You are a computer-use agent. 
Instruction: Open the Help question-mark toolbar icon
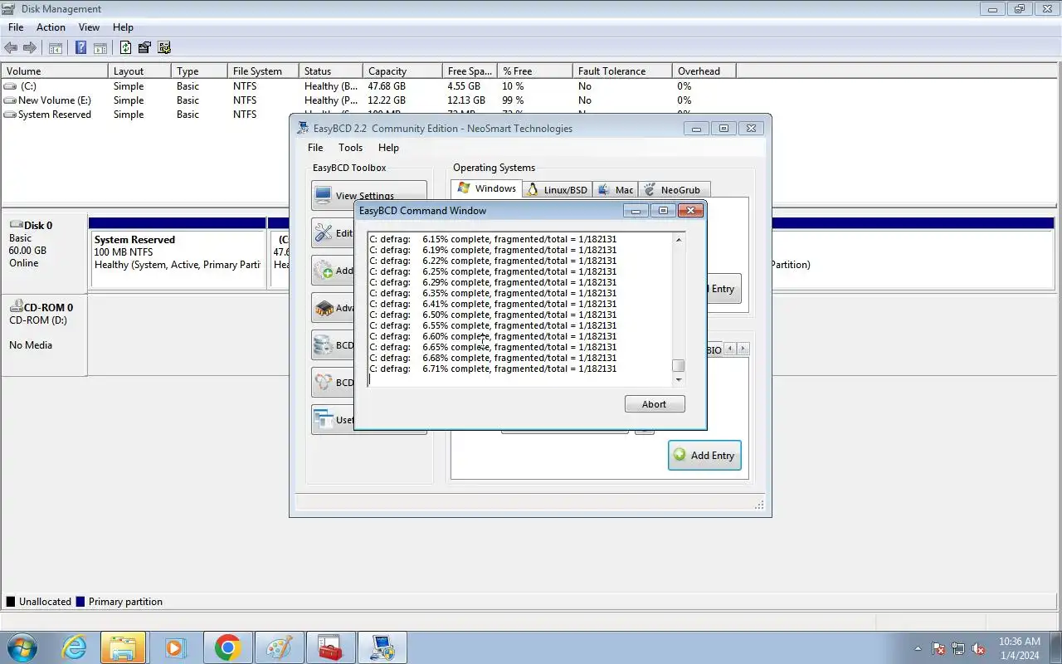(x=80, y=48)
